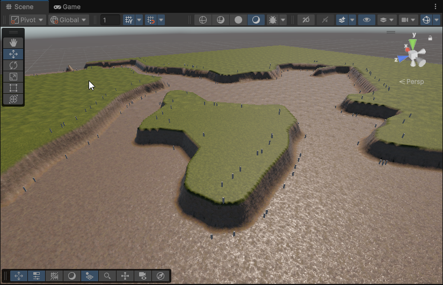Expand the snap increment options arrow
Screen dimensions: 443x285
161,20
